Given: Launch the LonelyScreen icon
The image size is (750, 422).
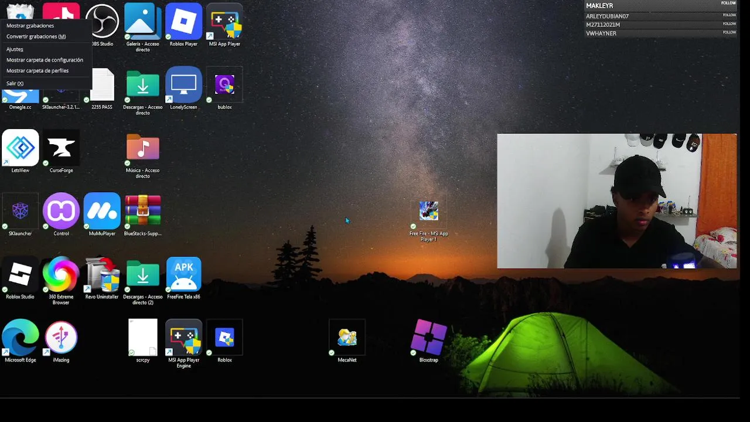Looking at the screenshot, I should [183, 85].
